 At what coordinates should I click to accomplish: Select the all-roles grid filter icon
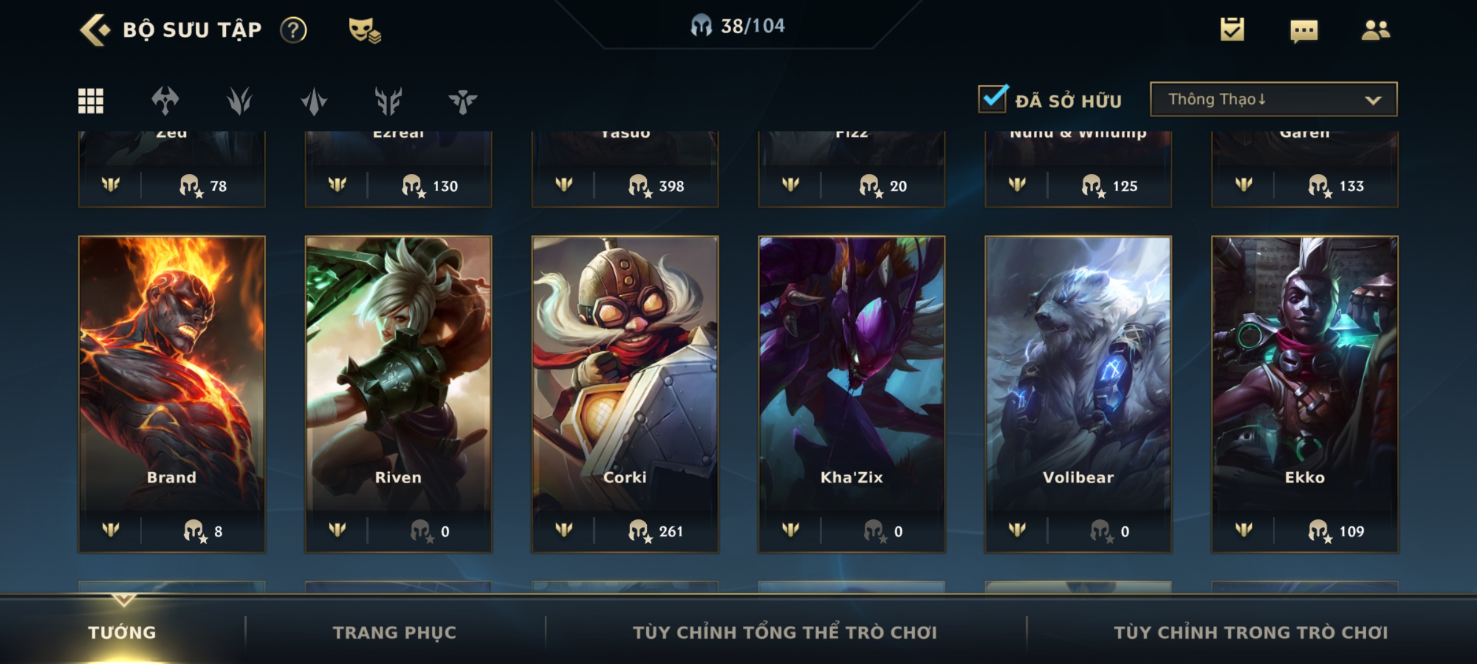pos(90,101)
